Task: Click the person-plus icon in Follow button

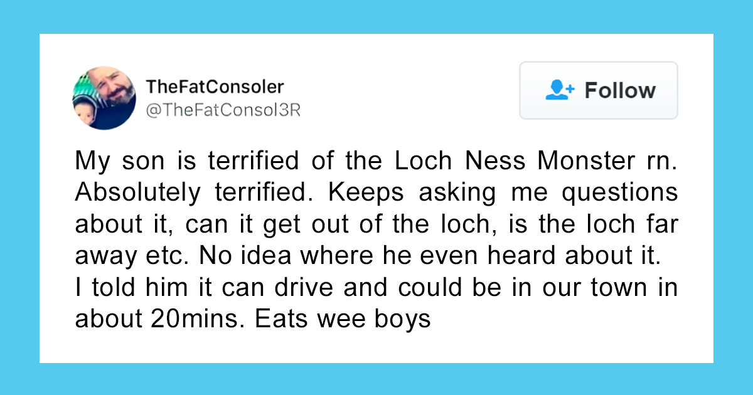Action: tap(560, 90)
